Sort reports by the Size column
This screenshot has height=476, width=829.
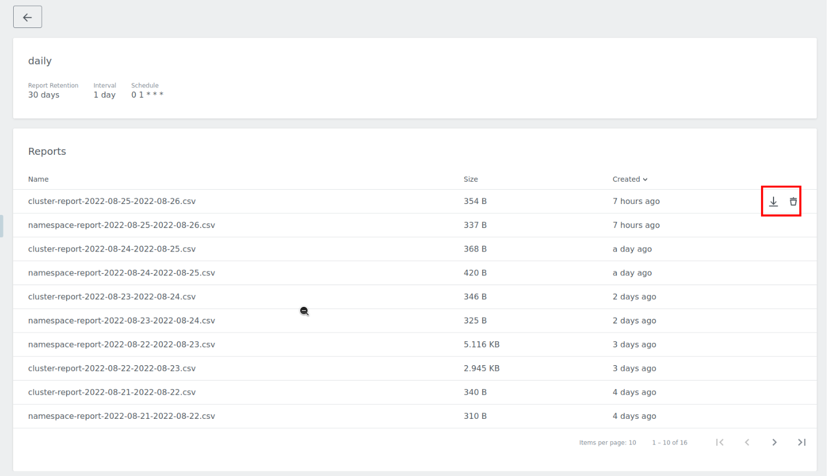click(471, 179)
